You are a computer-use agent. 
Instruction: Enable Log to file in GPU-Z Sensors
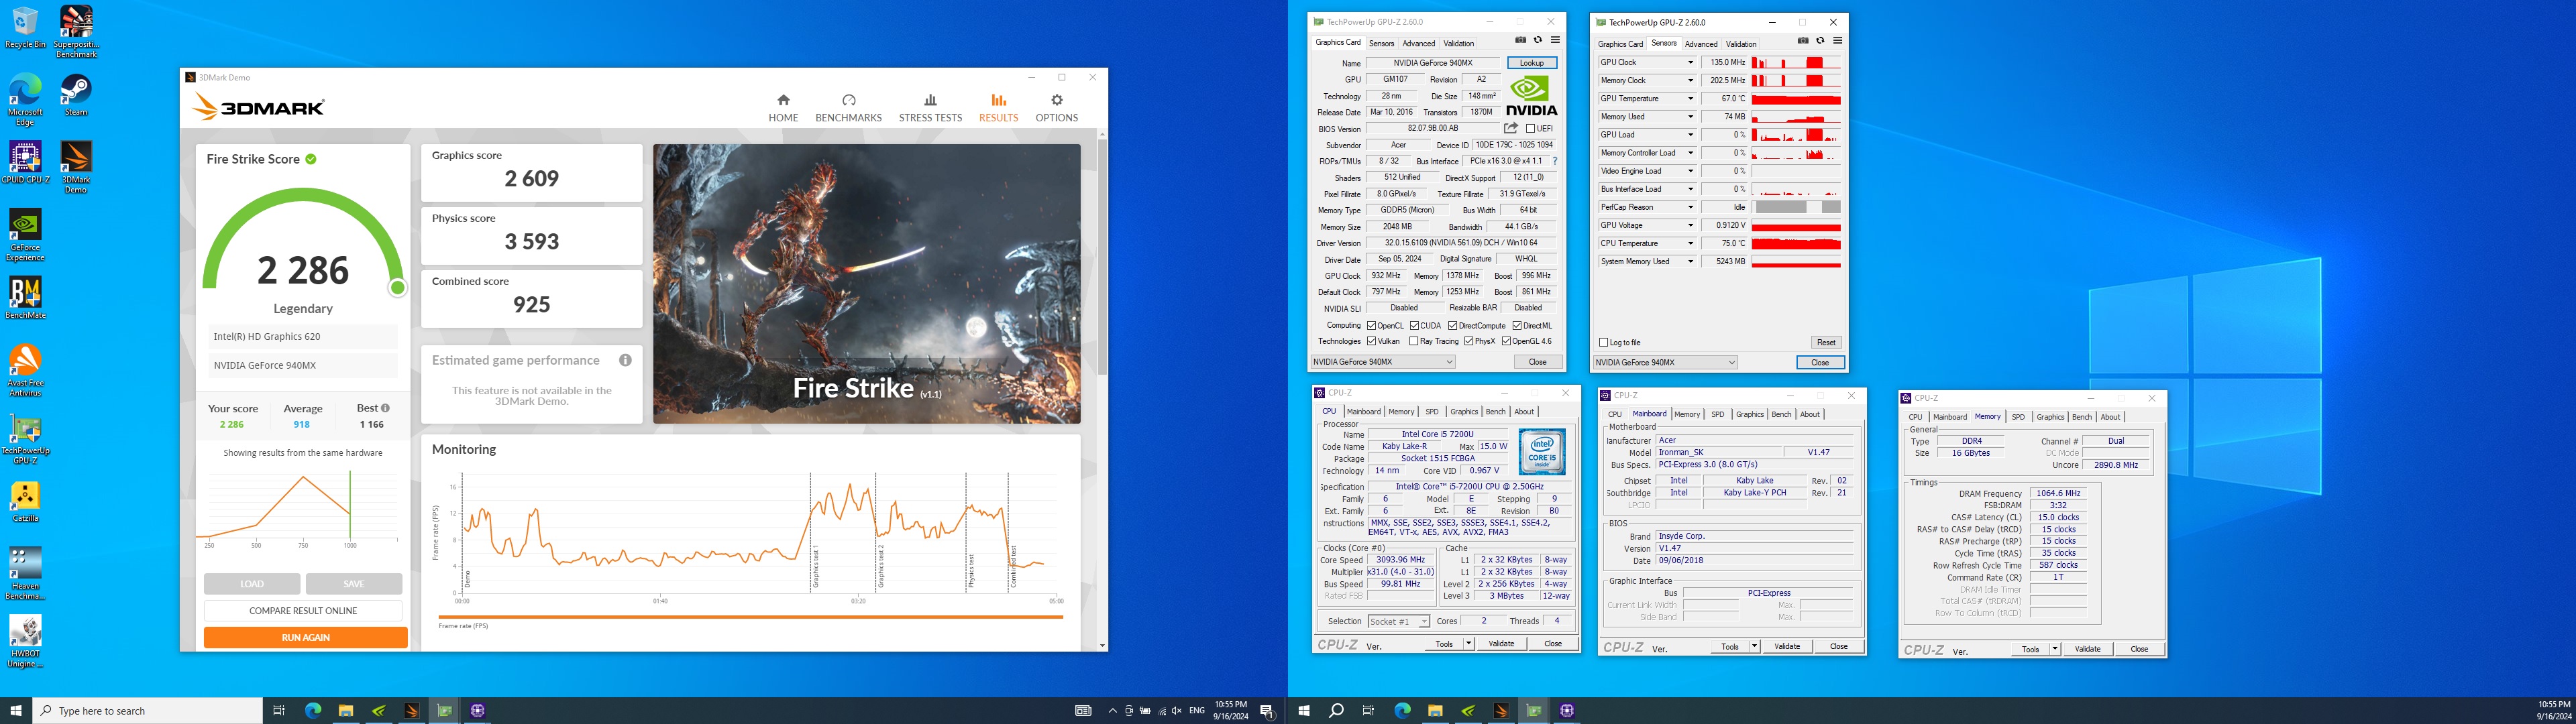(x=1604, y=342)
